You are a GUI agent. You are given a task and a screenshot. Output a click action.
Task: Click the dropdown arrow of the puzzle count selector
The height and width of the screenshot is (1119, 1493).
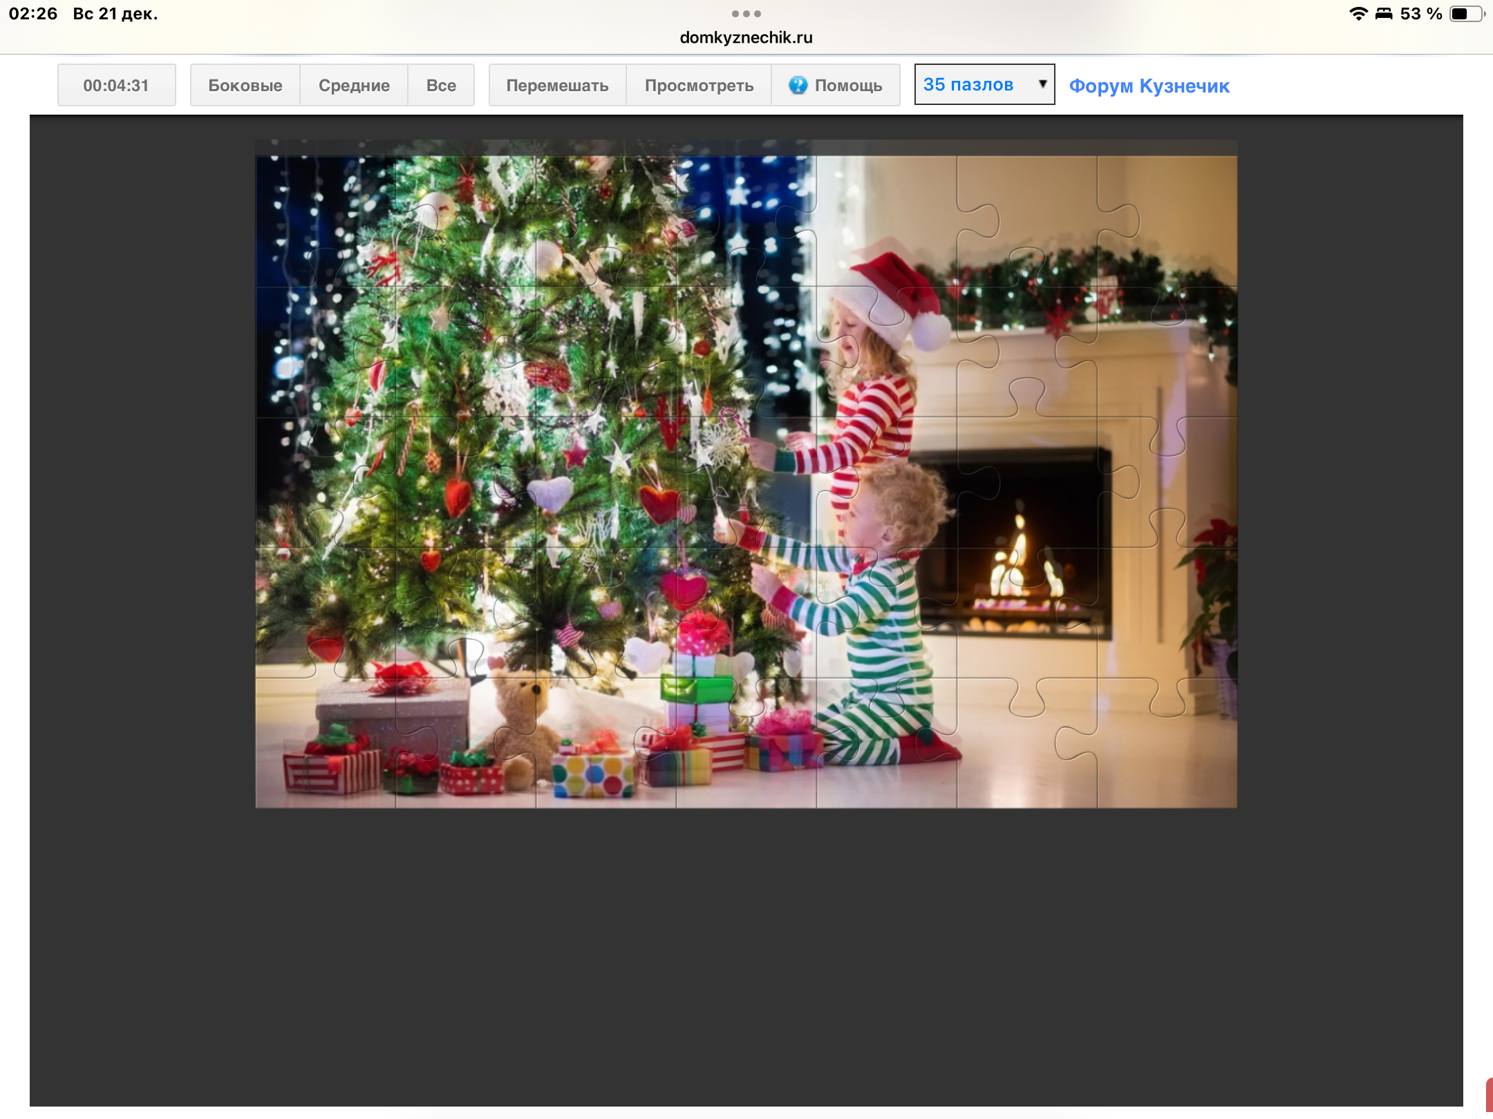click(x=1042, y=84)
